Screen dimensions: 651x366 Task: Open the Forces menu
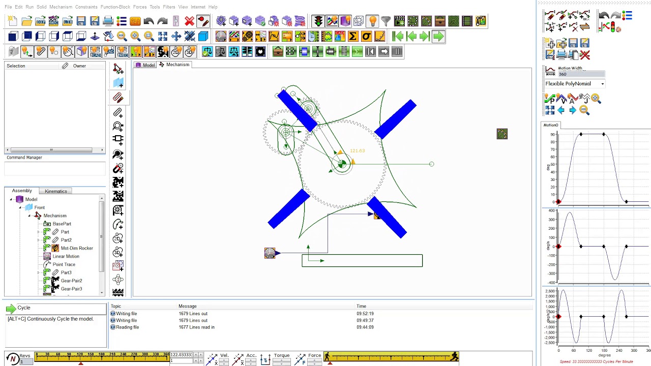[x=140, y=7]
